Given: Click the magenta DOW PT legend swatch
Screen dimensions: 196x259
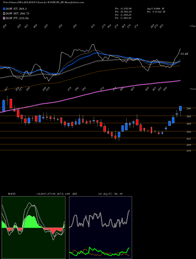Looking at the screenshot, I should pos(4,18).
